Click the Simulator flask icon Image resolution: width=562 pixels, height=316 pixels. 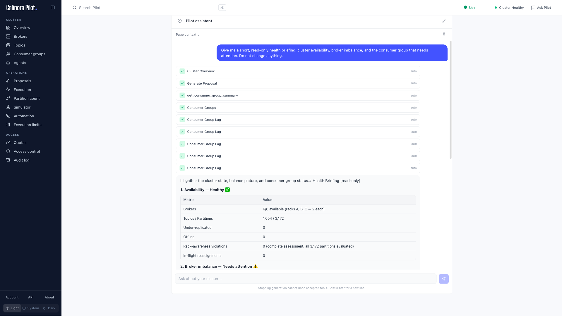click(x=8, y=107)
